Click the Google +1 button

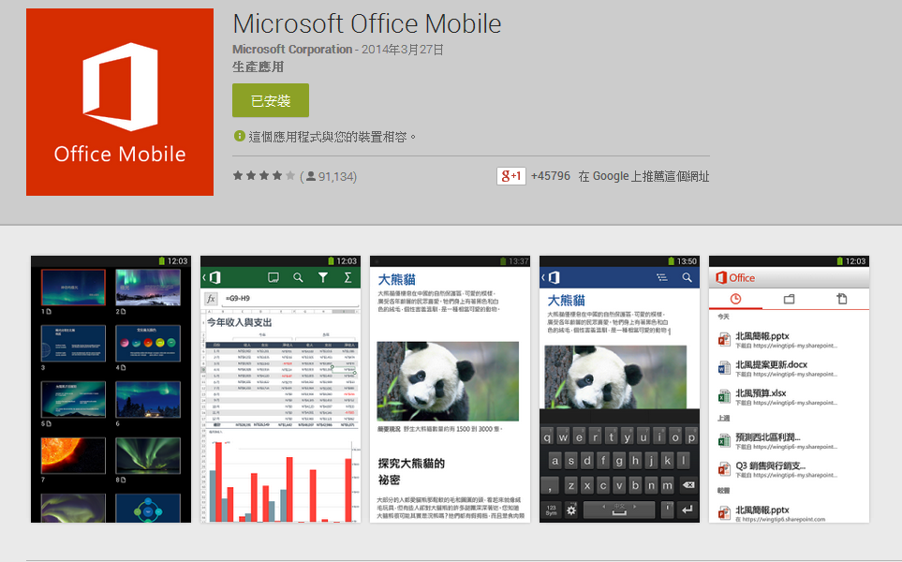point(510,176)
